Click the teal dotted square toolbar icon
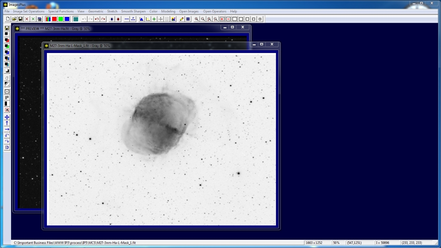 (75, 19)
